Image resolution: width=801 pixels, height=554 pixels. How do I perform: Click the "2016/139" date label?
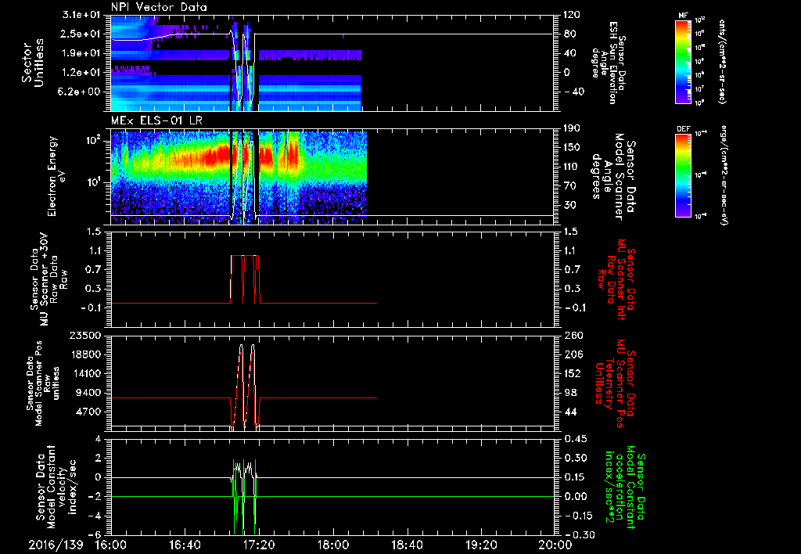click(56, 545)
